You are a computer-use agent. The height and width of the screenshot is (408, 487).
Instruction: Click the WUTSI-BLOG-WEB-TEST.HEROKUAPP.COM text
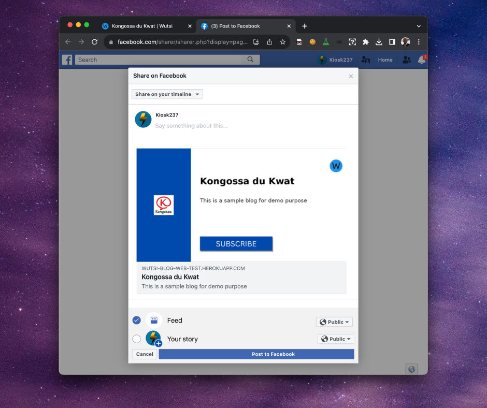(193, 268)
